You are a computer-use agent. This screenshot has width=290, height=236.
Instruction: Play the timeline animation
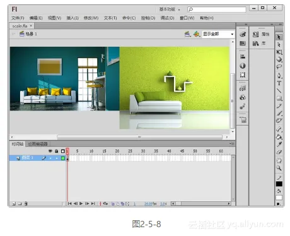pyautogui.click(x=81, y=204)
